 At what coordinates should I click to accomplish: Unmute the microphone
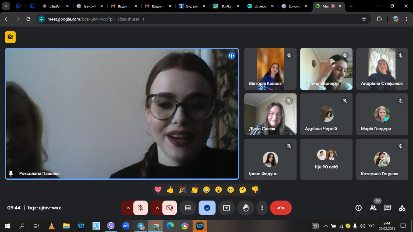coord(140,208)
